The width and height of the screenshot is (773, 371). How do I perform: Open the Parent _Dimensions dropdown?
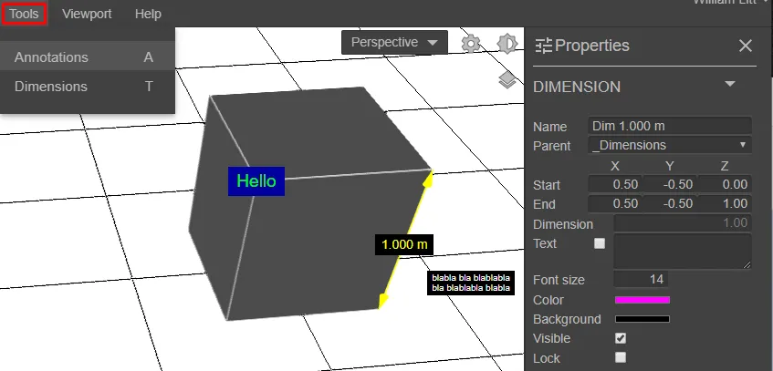coord(670,145)
